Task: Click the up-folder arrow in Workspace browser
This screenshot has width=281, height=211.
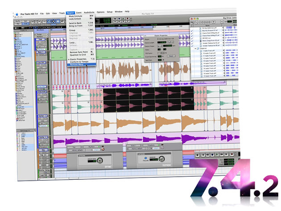Action: click(214, 22)
